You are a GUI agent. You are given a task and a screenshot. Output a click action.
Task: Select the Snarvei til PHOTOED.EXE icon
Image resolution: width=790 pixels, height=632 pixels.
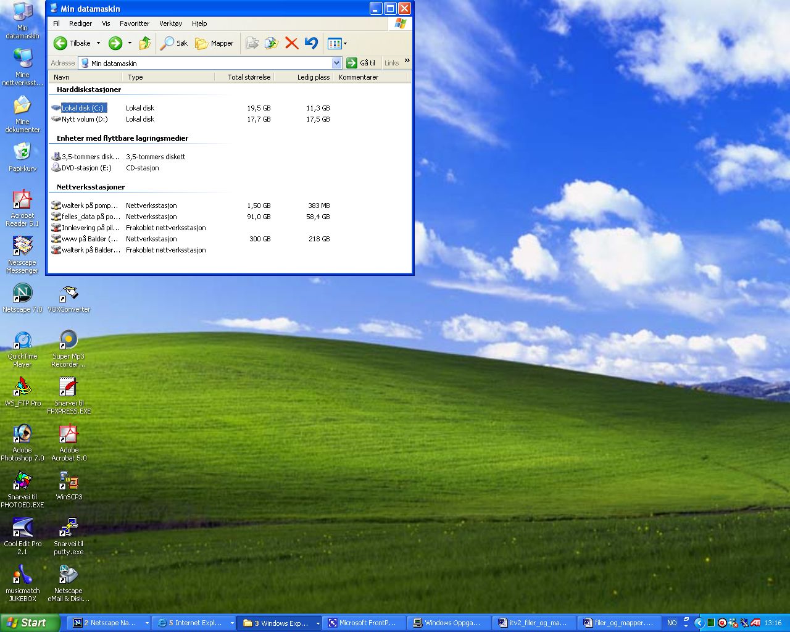click(23, 489)
